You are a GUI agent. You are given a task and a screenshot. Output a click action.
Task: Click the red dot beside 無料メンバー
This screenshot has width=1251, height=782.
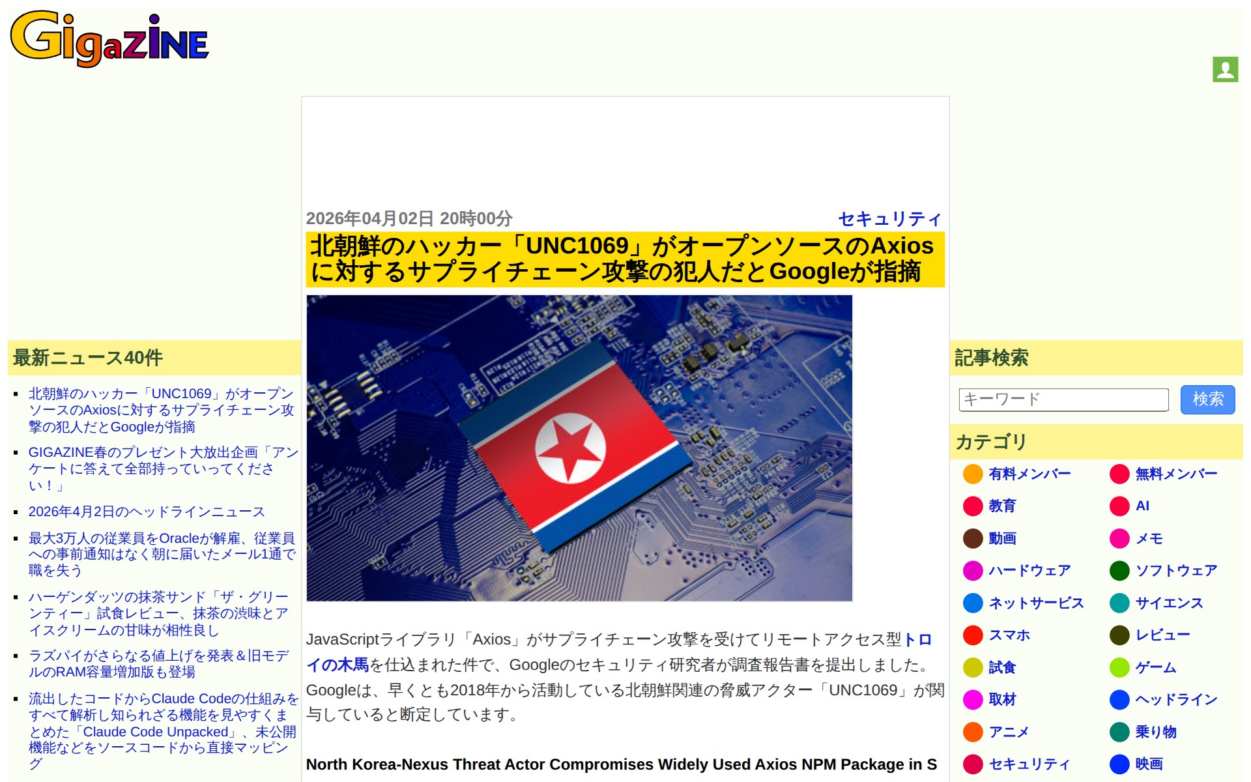tap(1119, 474)
